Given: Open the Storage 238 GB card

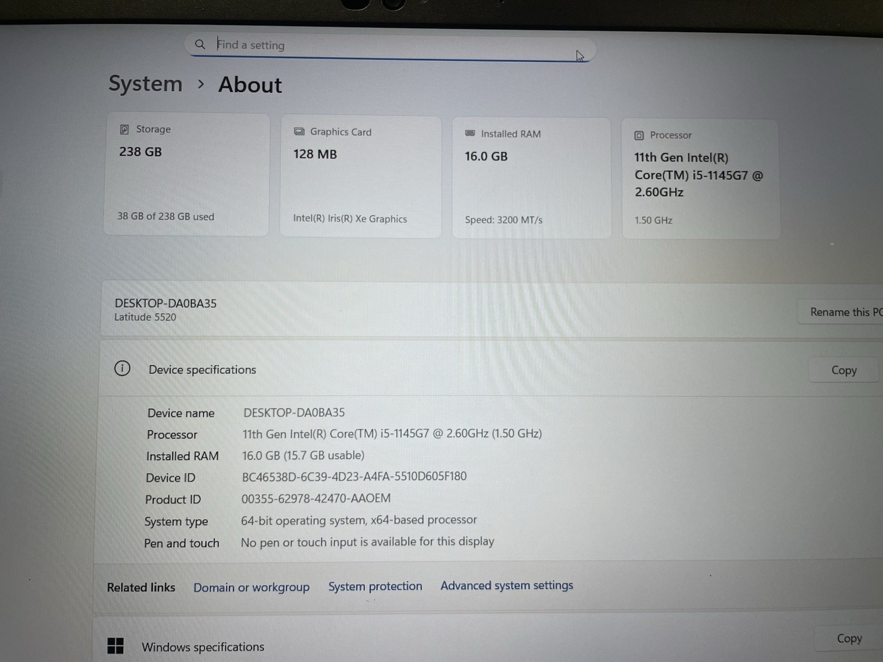Looking at the screenshot, I should pyautogui.click(x=187, y=174).
